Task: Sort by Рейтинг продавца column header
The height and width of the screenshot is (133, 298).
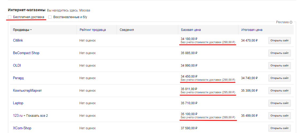Action: coord(93,30)
